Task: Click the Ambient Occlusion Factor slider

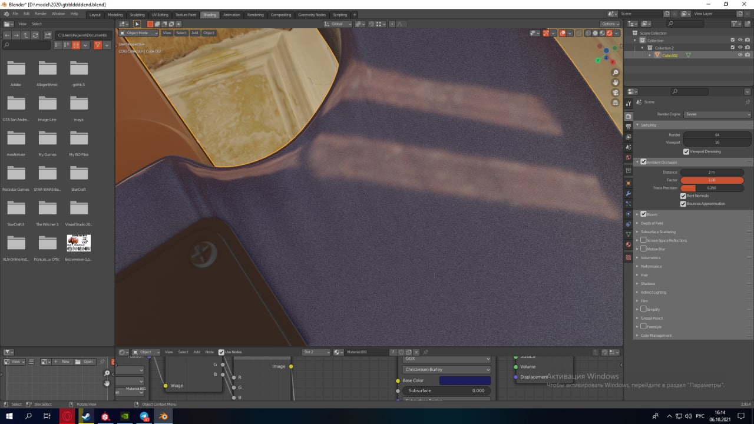Action: click(x=712, y=180)
